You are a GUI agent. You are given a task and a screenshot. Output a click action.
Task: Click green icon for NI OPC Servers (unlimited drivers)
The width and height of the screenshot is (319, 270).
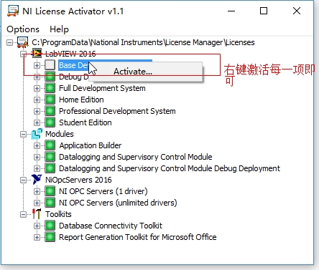click(x=50, y=203)
